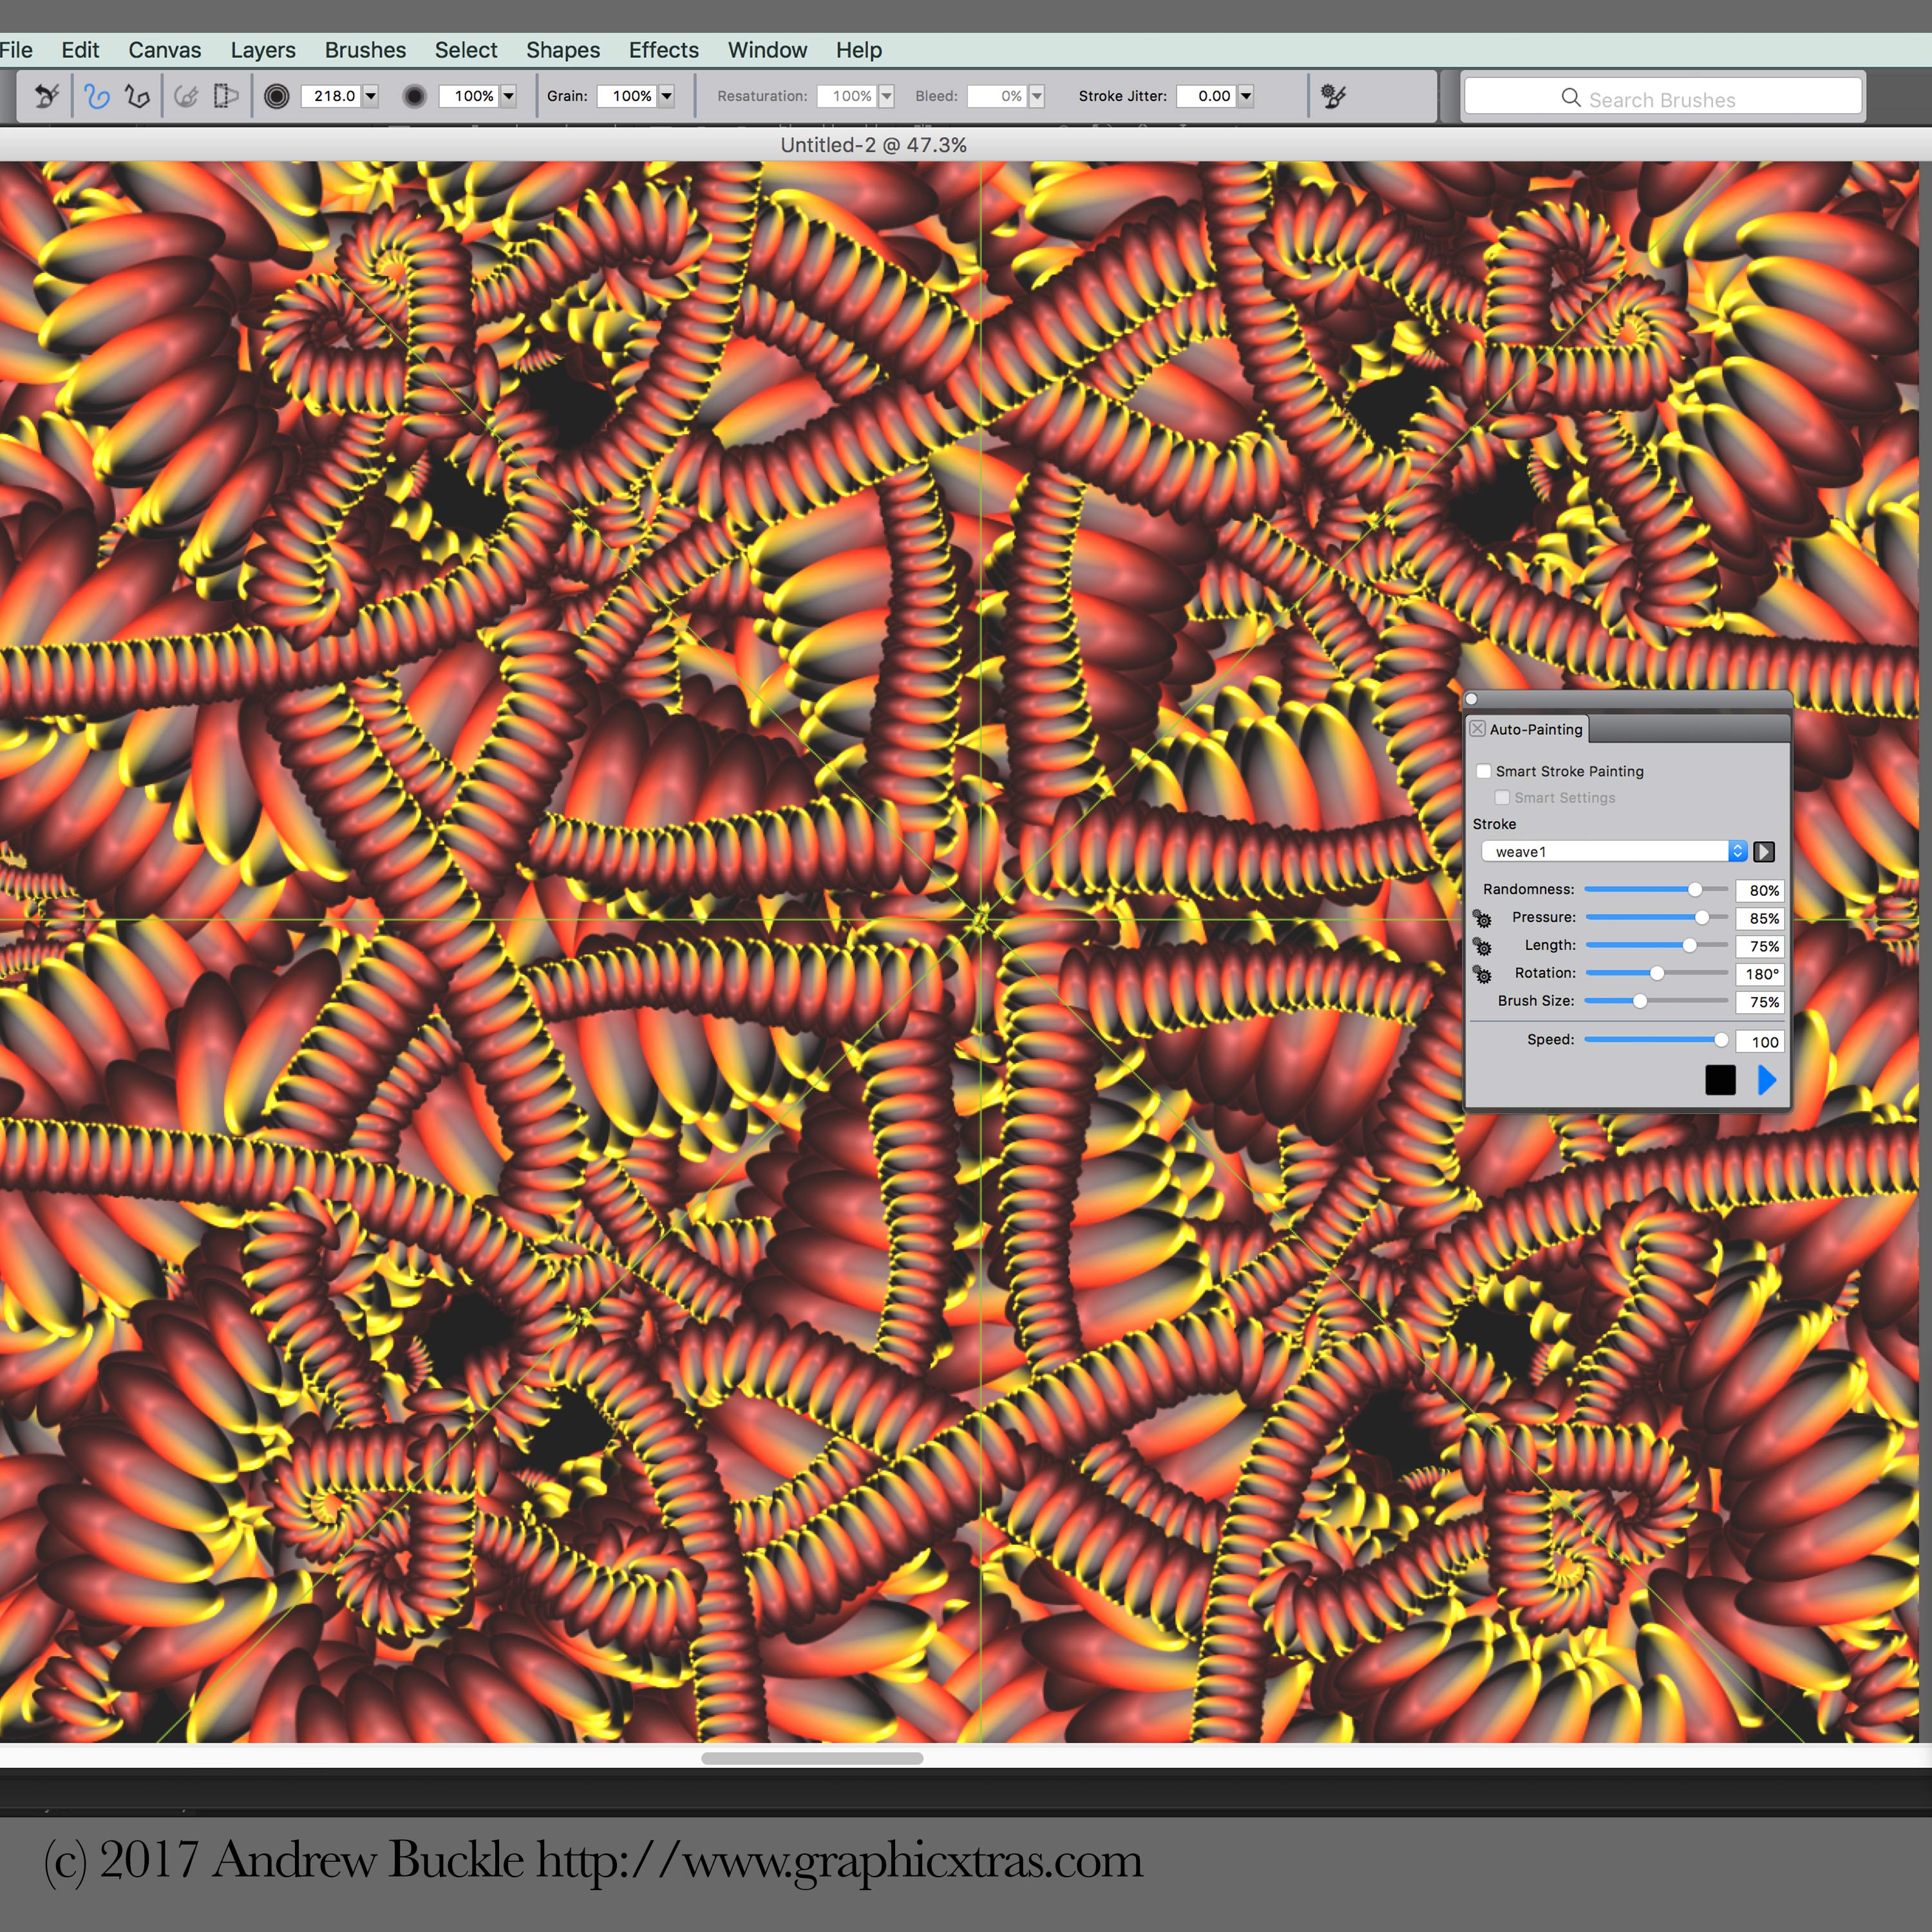The width and height of the screenshot is (1932, 1932).
Task: Click the Randomness 80% value field
Action: 1760,891
